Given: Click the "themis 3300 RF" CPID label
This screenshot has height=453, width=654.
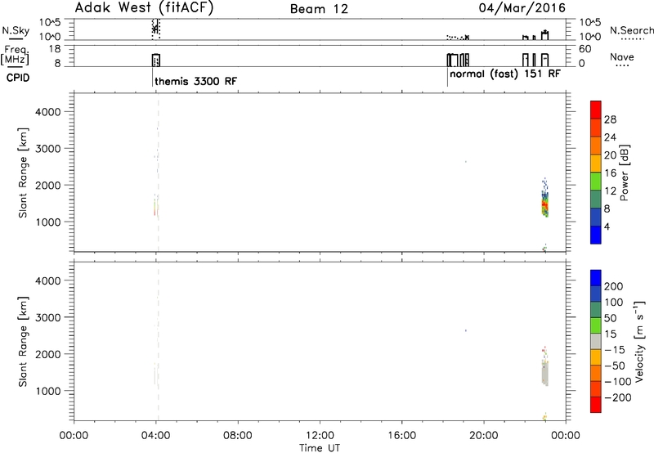Looking at the screenshot, I should (195, 81).
